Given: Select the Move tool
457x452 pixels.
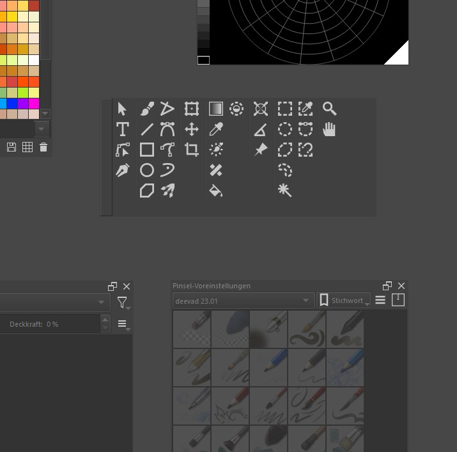Looking at the screenshot, I should point(192,129).
